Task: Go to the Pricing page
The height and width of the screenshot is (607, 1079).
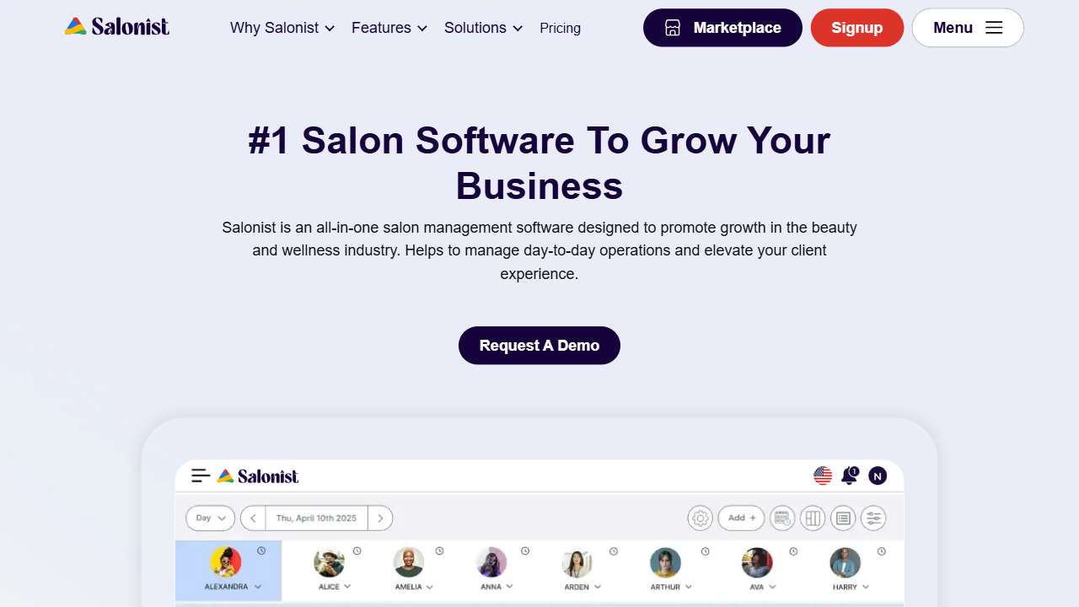Action: click(560, 28)
